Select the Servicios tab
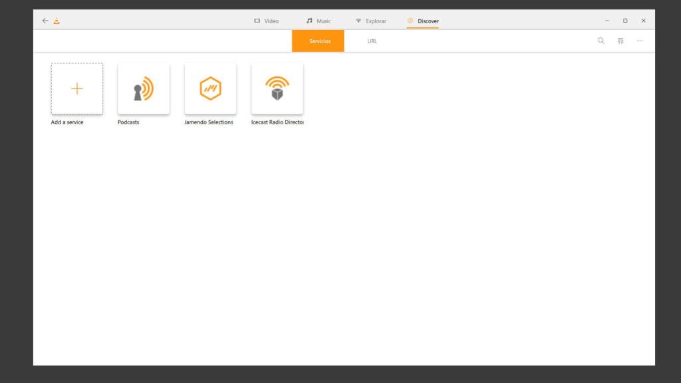Viewport: 681px width, 383px height. 318,41
